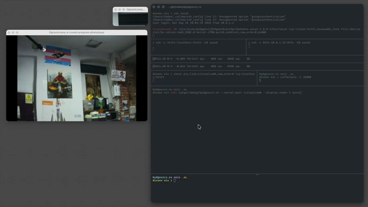Click the terminal title 'git/radex/bydgoszcz.rs'
368x207 pixels.
point(185,7)
